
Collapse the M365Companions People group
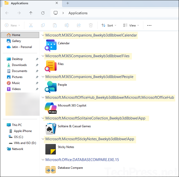[43, 76]
